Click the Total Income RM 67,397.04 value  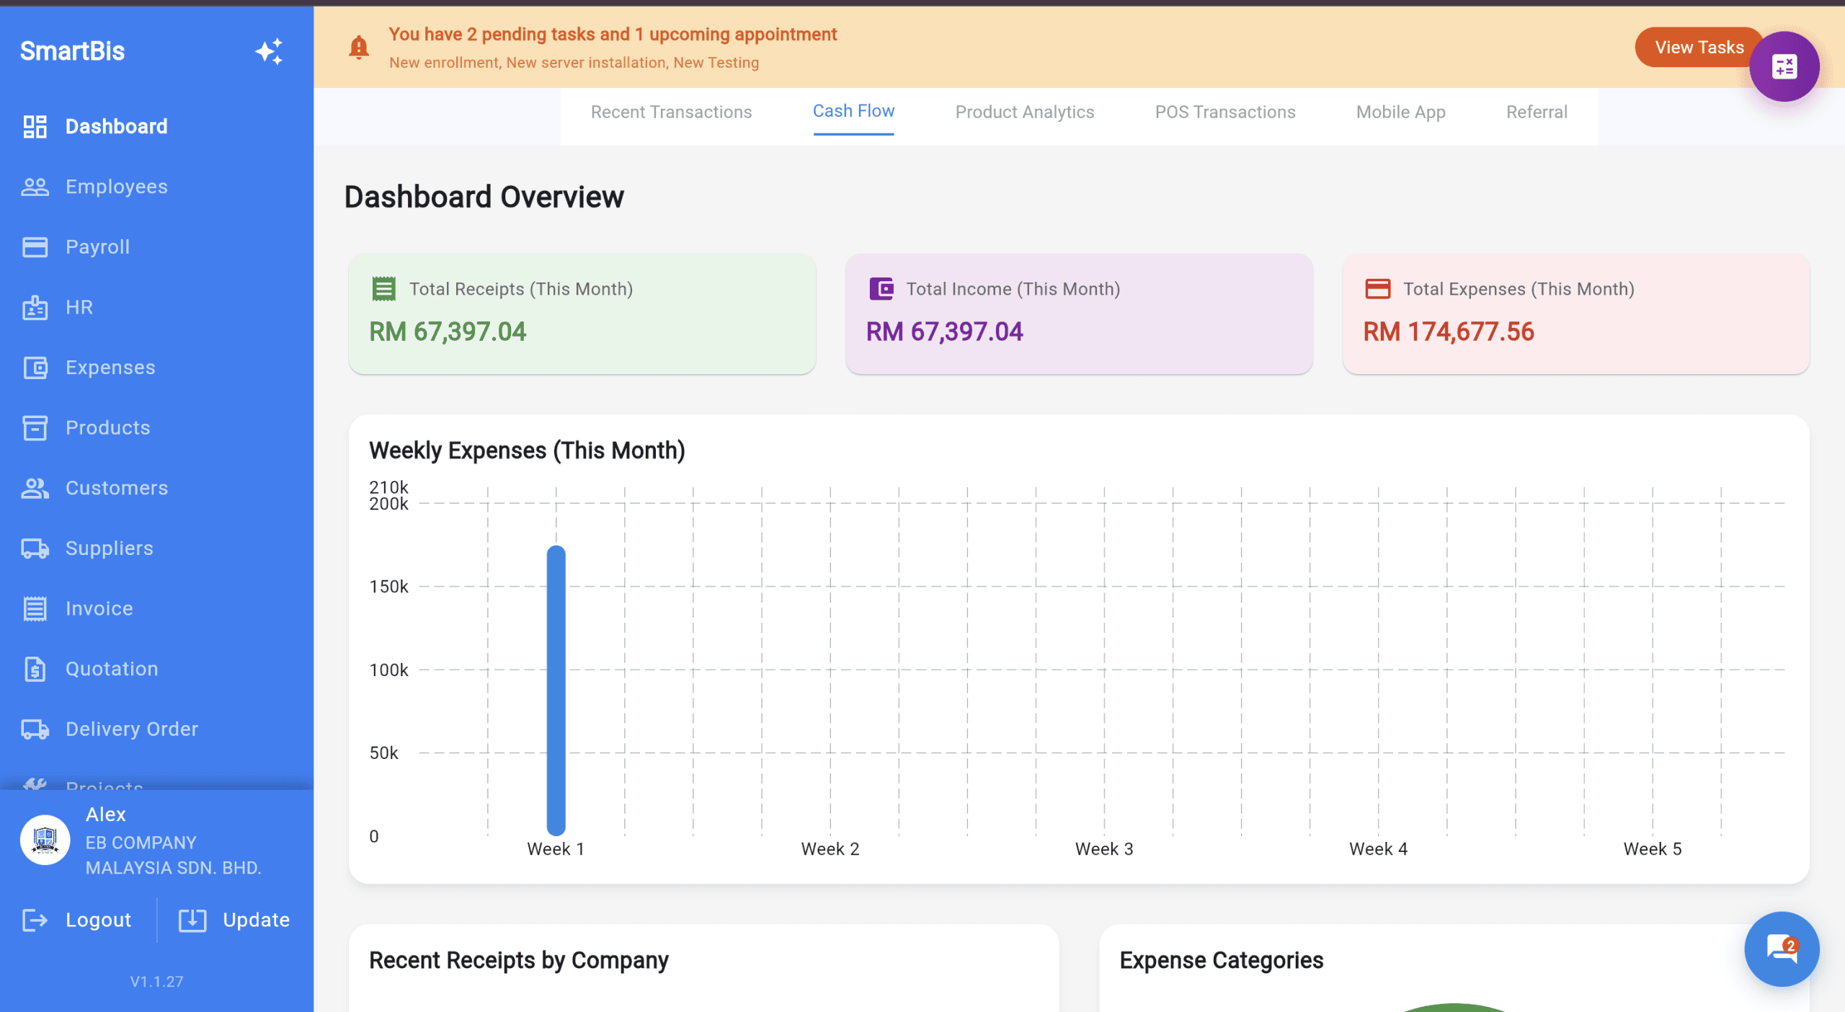(944, 332)
